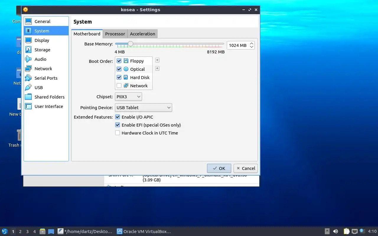Image resolution: width=378 pixels, height=236 pixels.
Task: Click the panel notification arrow tray icon
Action: click(x=327, y=232)
